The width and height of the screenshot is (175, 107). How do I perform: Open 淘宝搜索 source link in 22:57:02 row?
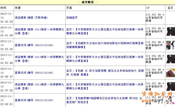click(39, 86)
